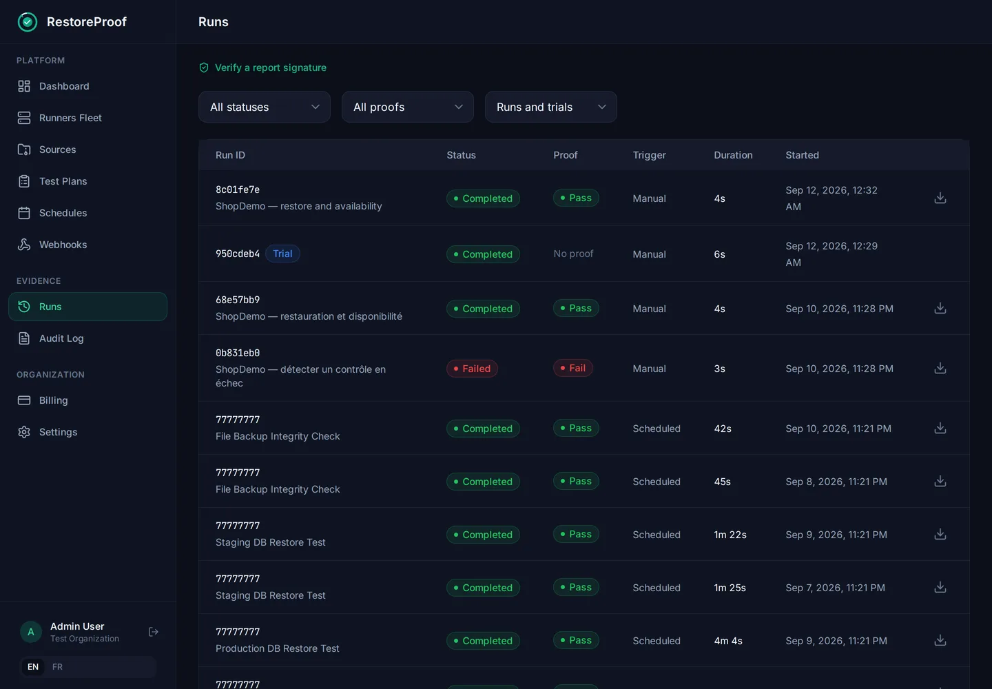Viewport: 992px width, 689px height.
Task: Click Verify a report signature link
Action: [x=262, y=68]
